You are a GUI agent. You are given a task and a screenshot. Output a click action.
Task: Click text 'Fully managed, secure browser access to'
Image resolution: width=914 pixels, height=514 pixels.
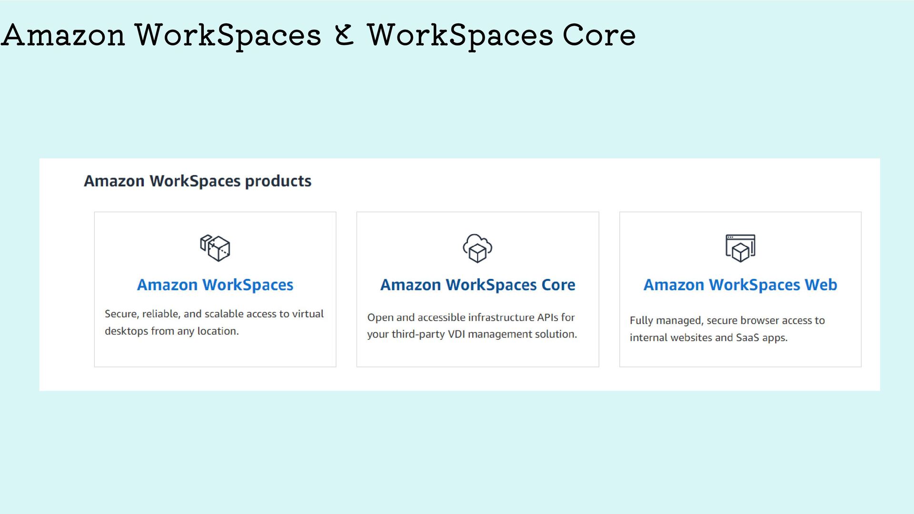(727, 321)
